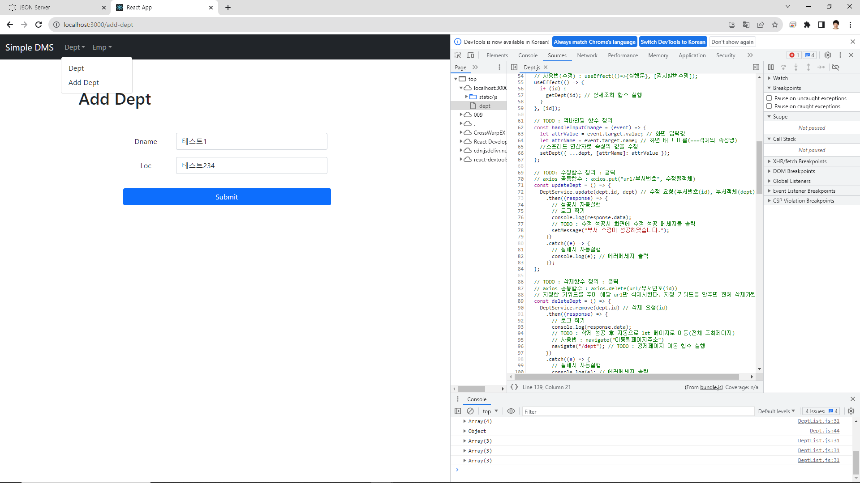
Task: Toggle the console sidebar panel
Action: (x=457, y=411)
